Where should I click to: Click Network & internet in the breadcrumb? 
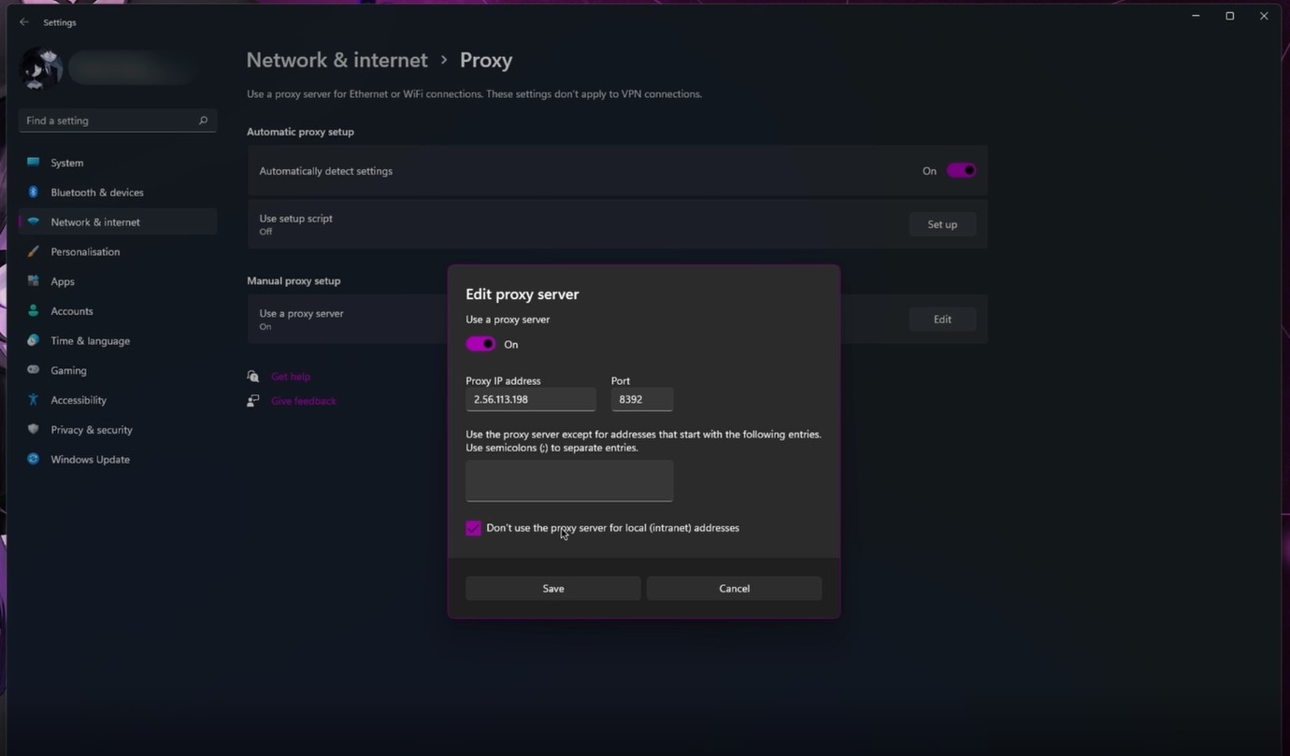337,59
